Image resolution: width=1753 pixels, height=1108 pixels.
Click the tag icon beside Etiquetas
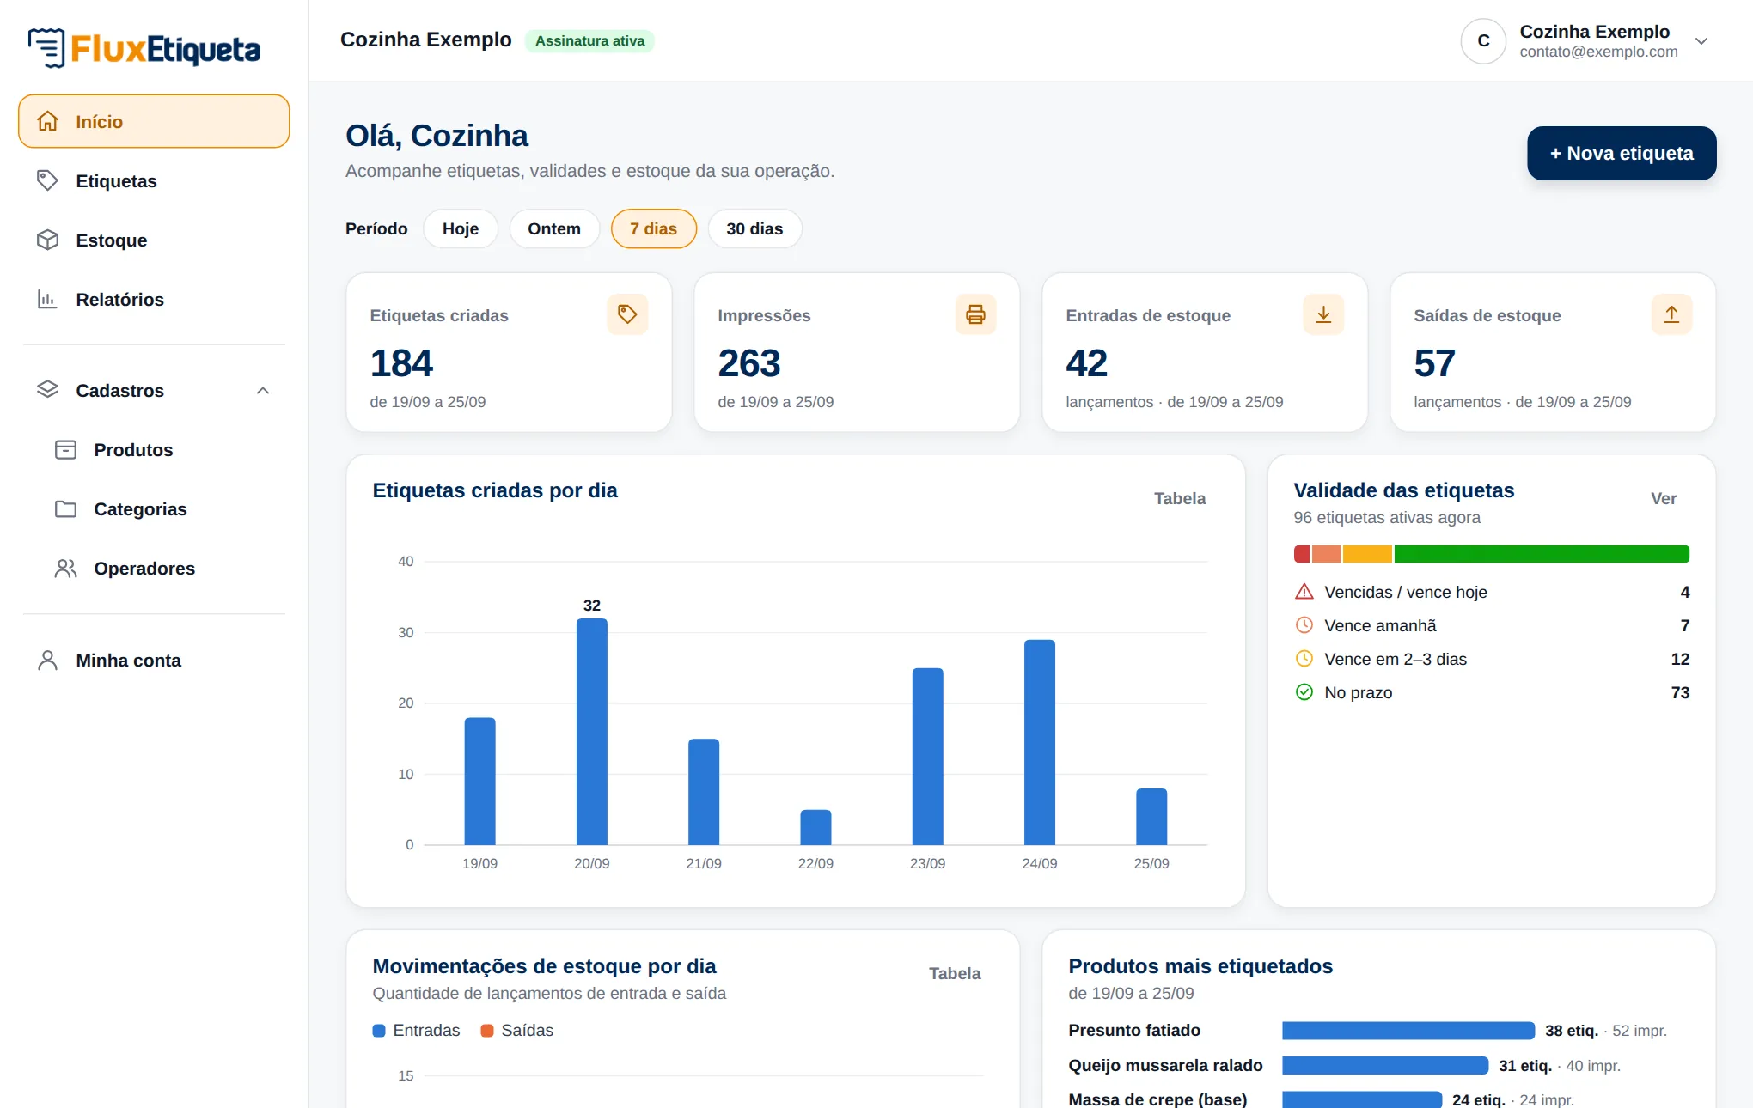click(47, 180)
